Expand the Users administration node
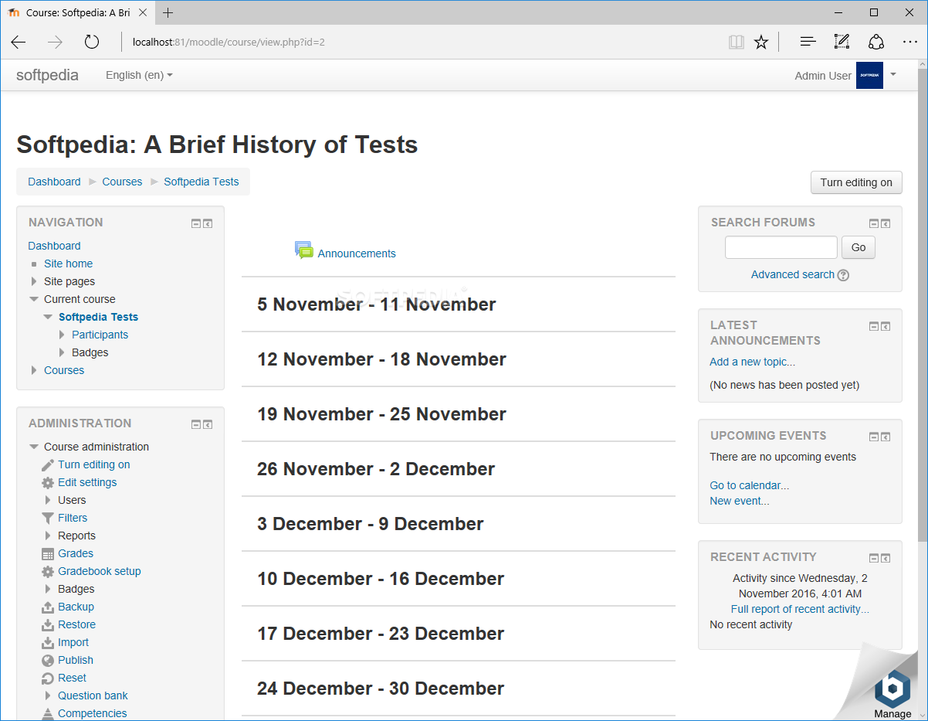 48,500
